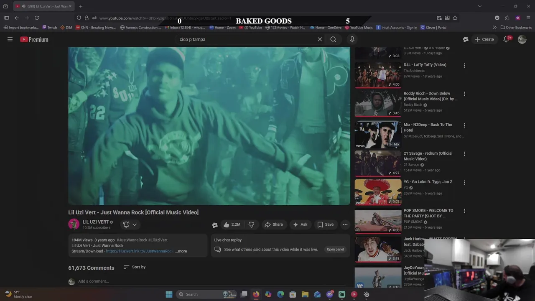Image resolution: width=535 pixels, height=301 pixels.
Task: Open the YouTube account avatar menu
Action: 522,39
